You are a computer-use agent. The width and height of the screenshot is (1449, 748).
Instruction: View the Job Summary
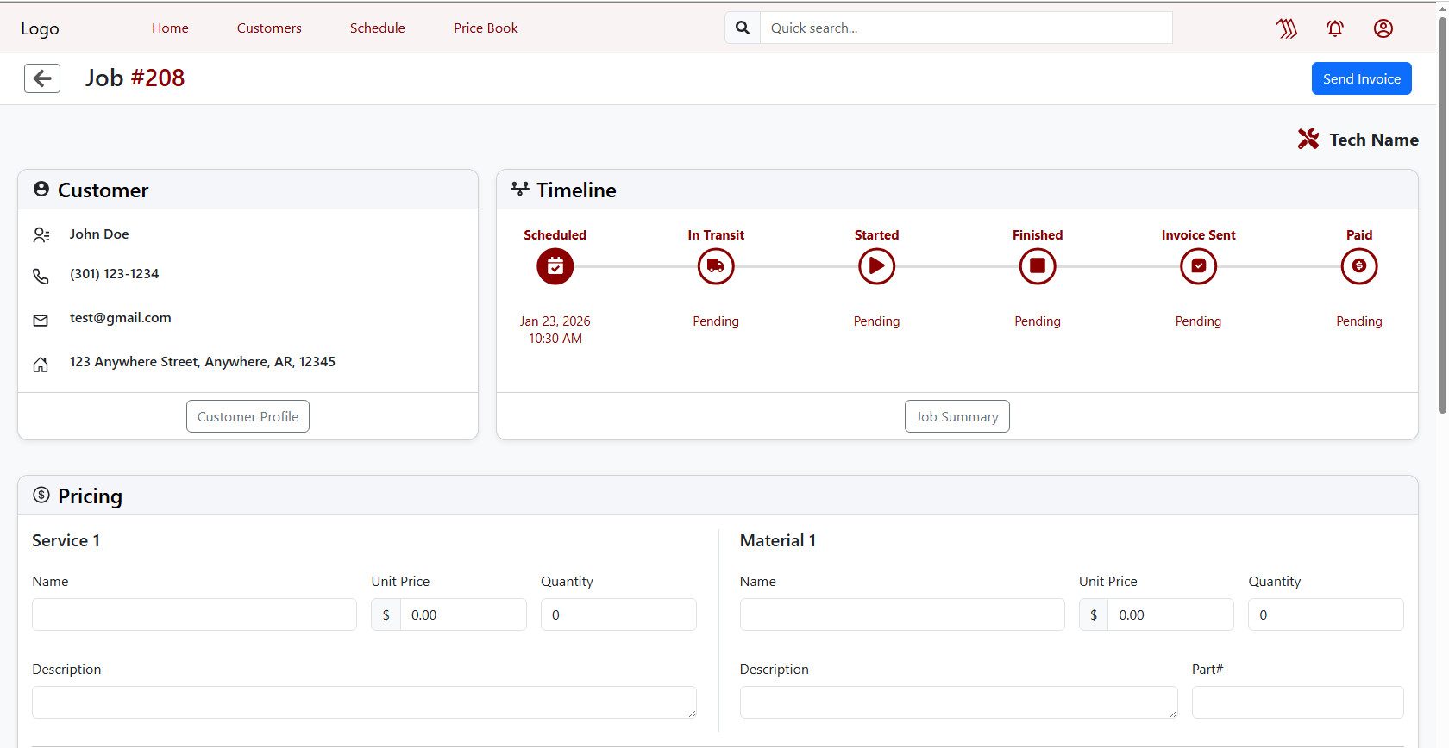click(957, 416)
